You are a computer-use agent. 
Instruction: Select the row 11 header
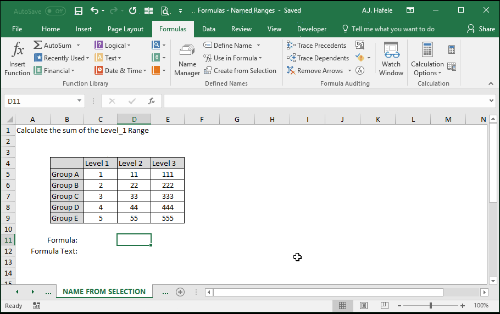pyautogui.click(x=8, y=240)
